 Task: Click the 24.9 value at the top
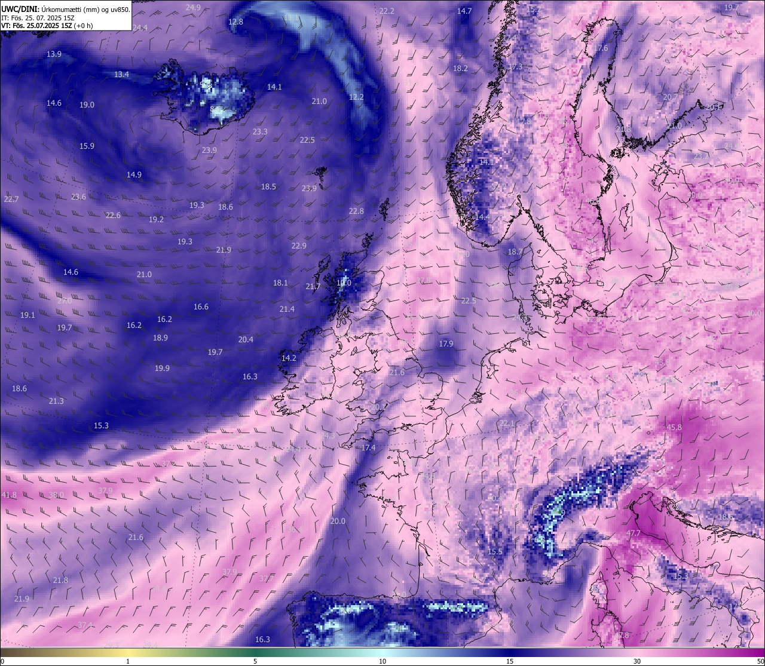click(193, 7)
